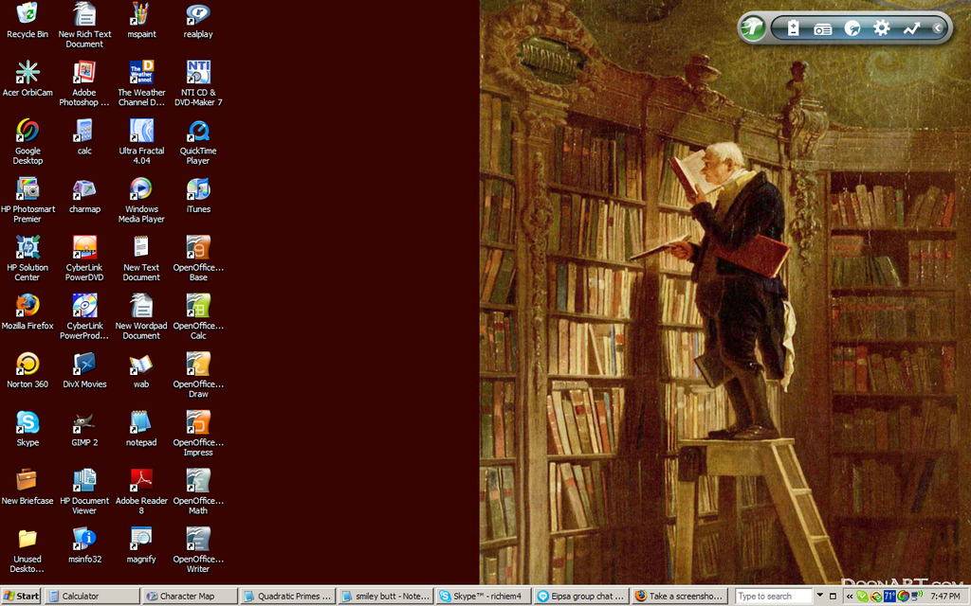The width and height of the screenshot is (971, 606).
Task: Click the gear settings icon in Acer toolbar
Action: click(882, 28)
